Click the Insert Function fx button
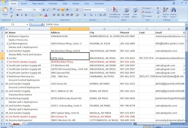 [x=42, y=24]
